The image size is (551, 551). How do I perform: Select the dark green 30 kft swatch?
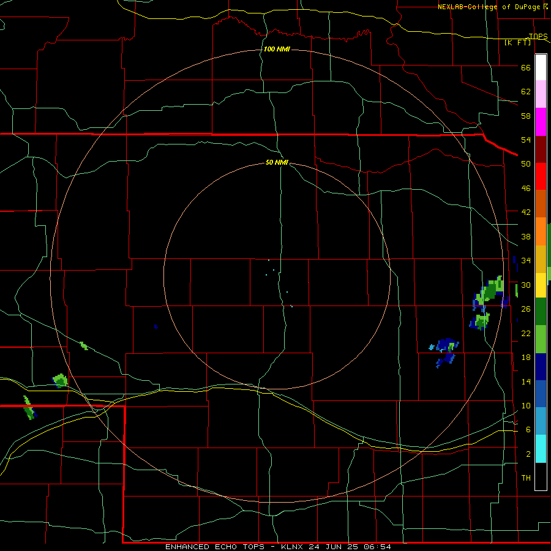pos(541,312)
